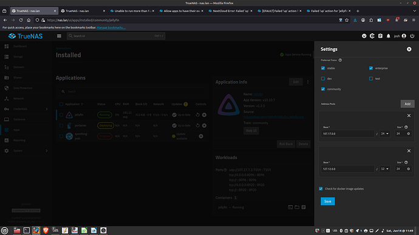This screenshot has height=235, width=419.
Task: Remove the 127.12.0.0 address pool
Action: tap(409, 151)
